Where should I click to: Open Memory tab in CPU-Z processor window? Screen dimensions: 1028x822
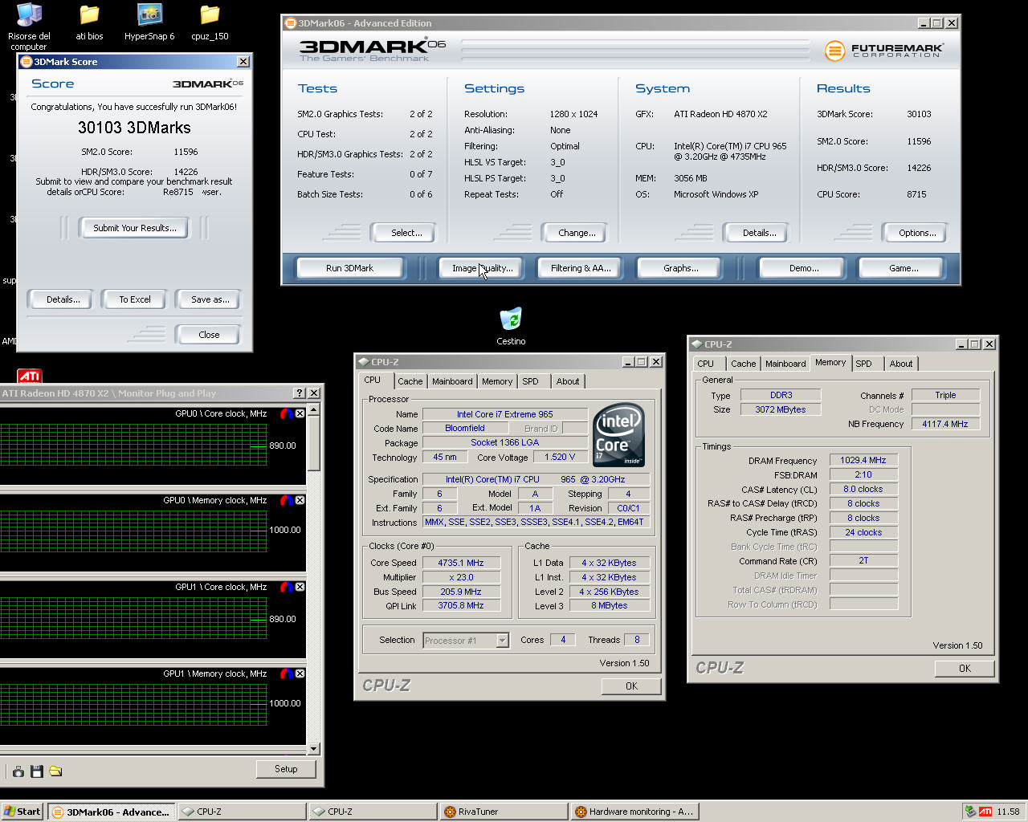point(497,381)
